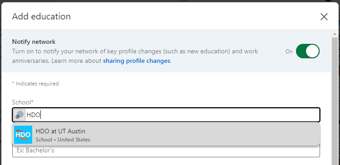Select the HDO at UT Austin suggestion
Viewport: 340px width, 165px height.
(x=166, y=135)
